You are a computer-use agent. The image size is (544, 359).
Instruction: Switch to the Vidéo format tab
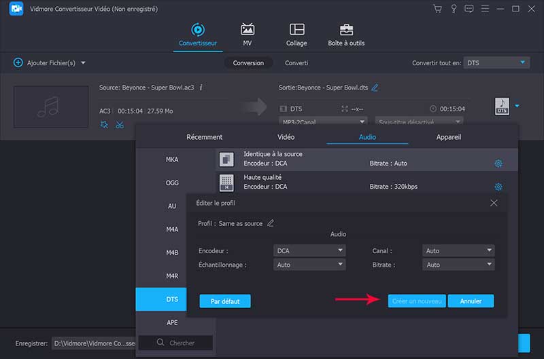click(x=286, y=136)
